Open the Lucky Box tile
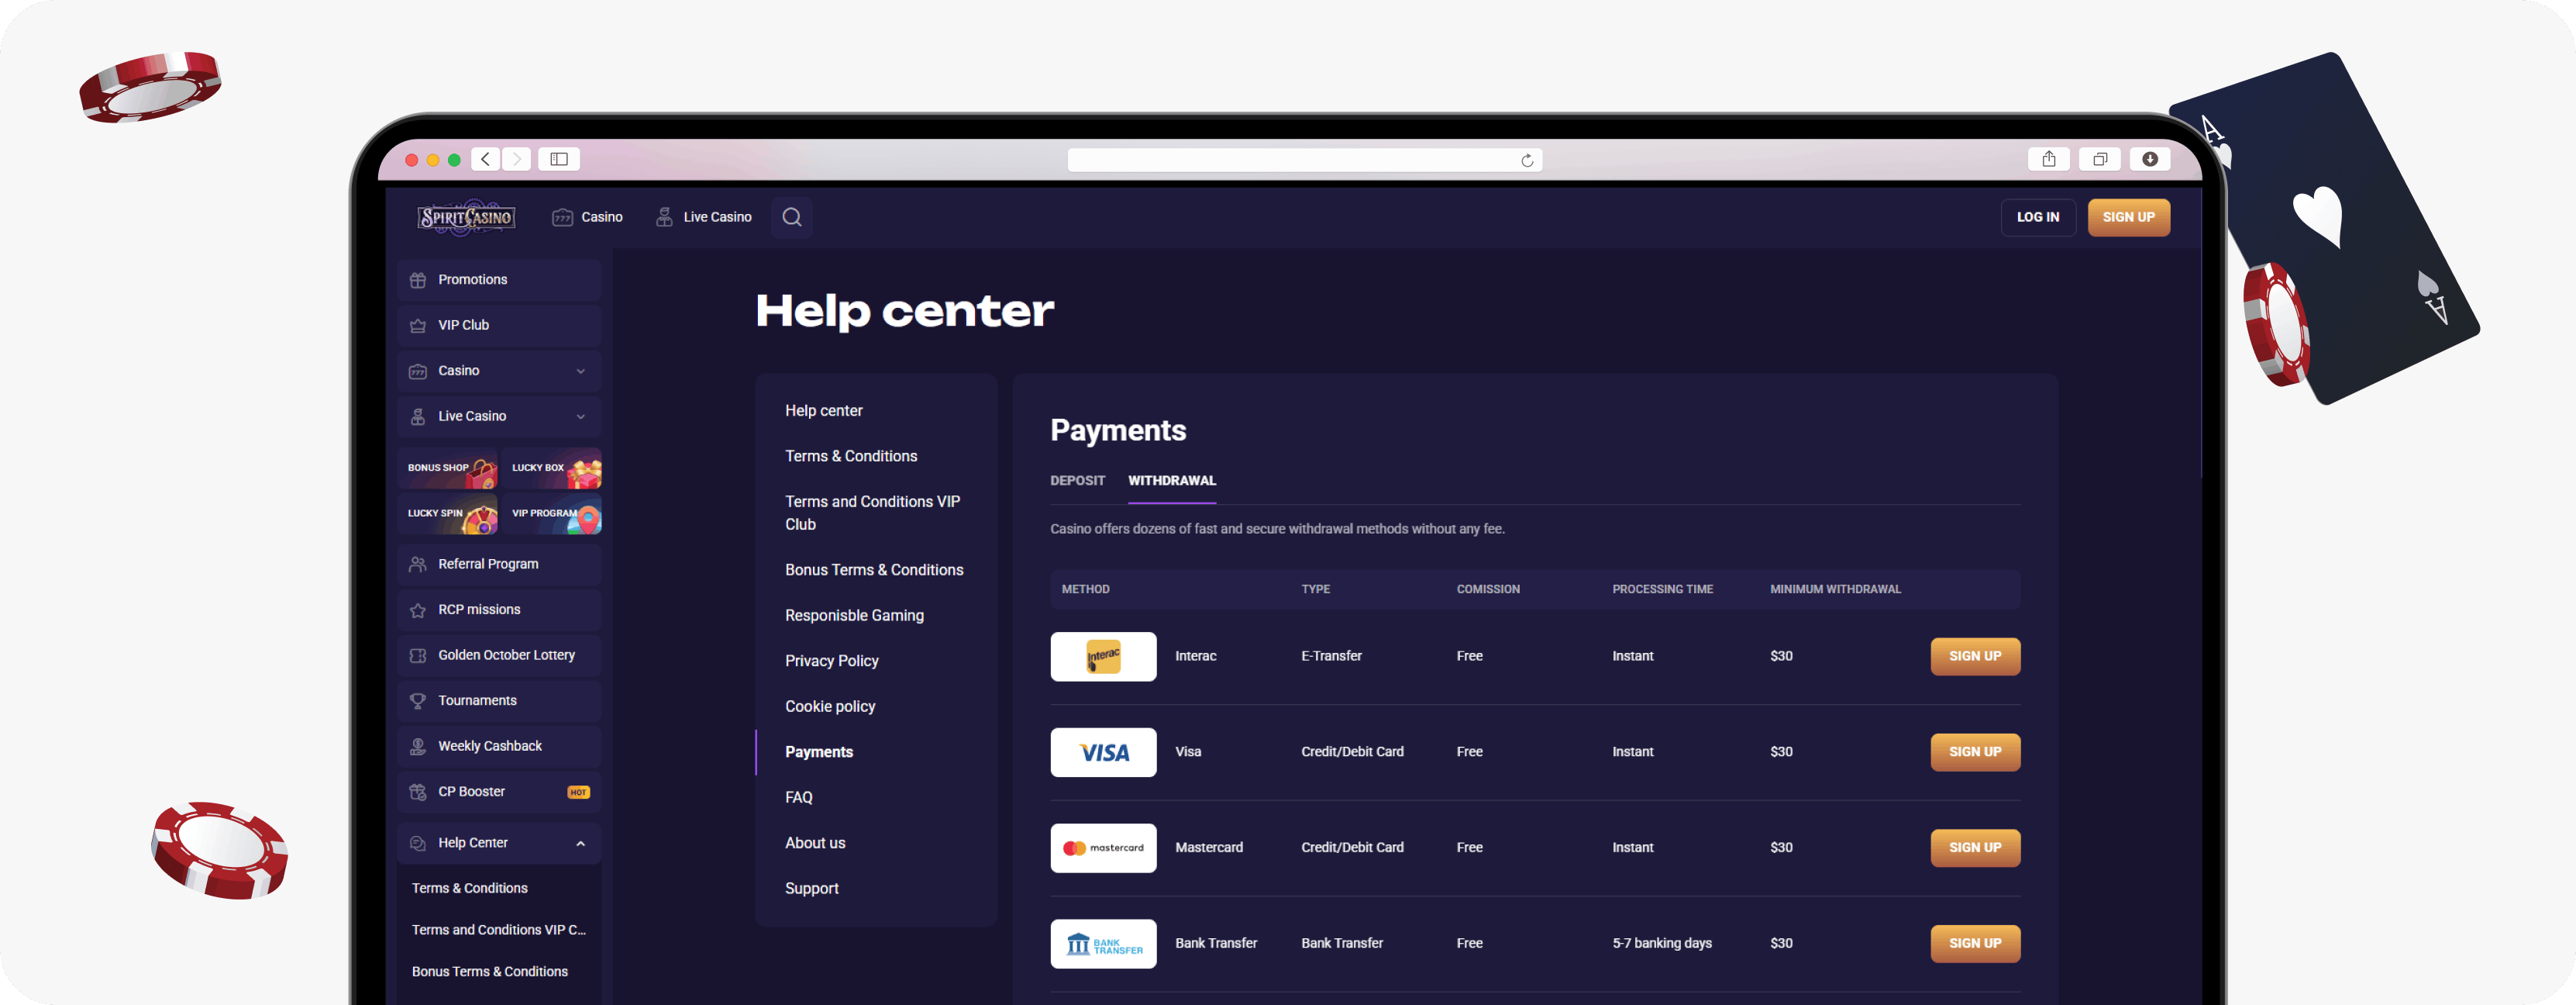Viewport: 2576px width, 1005px height. tap(551, 468)
